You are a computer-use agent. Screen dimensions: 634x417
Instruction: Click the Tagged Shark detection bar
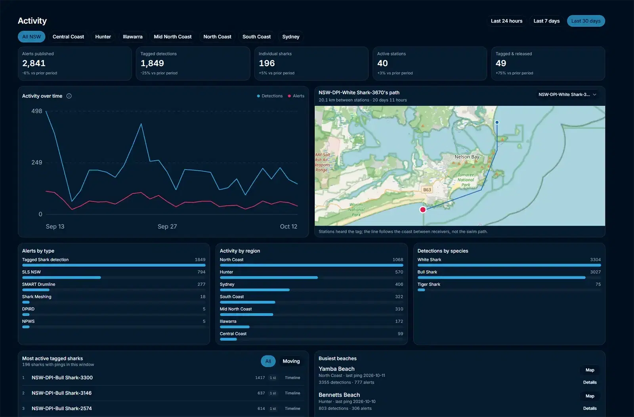[x=114, y=265]
